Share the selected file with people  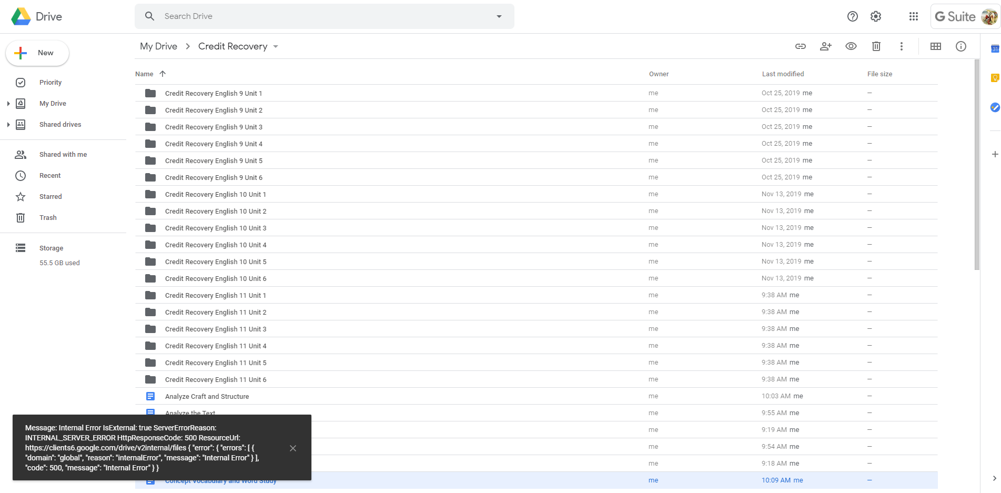[826, 46]
